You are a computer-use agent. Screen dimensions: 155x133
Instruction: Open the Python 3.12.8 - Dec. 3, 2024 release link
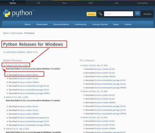click(17, 65)
